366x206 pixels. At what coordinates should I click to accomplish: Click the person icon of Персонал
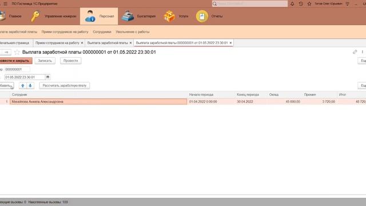[x=90, y=16]
